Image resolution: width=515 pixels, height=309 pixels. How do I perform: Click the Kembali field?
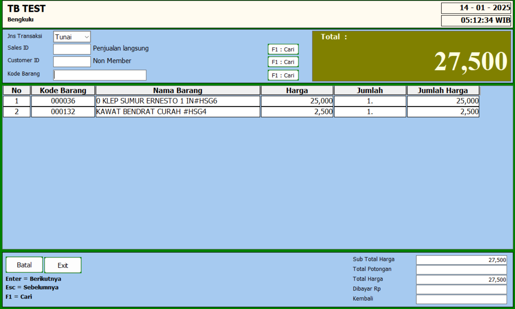(461, 299)
